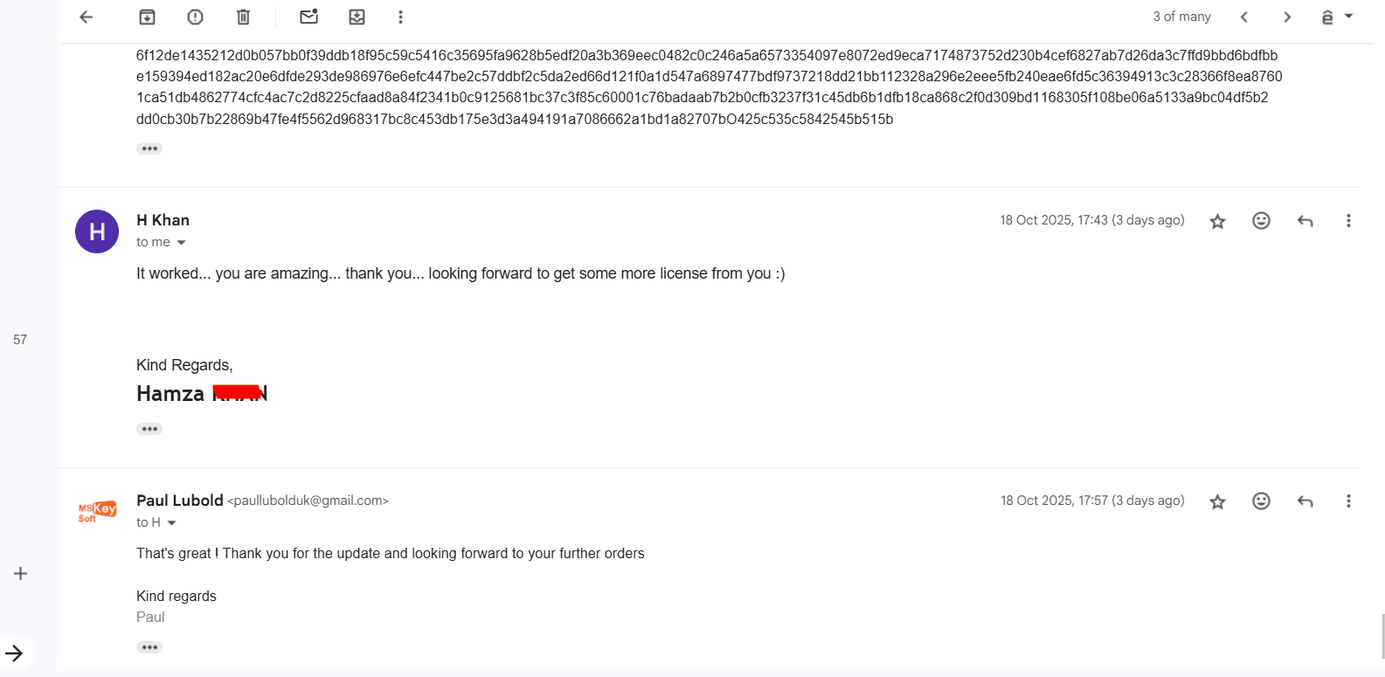Show recipient details for 'to H'
Screen dimensions: 1385x677
172,523
